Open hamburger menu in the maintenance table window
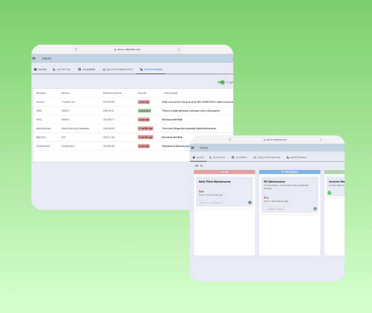This screenshot has width=372, height=313. tap(34, 59)
